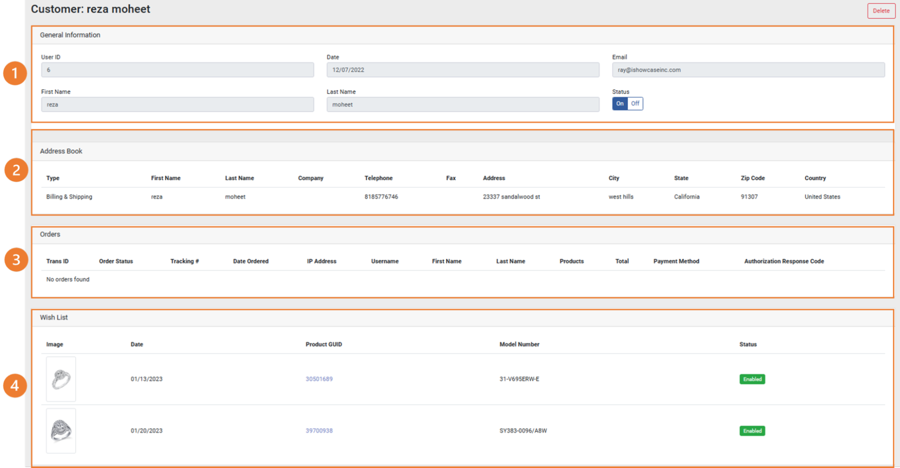Select the Billing & Shipping address row
The width and height of the screenshot is (900, 468).
pyautogui.click(x=69, y=197)
